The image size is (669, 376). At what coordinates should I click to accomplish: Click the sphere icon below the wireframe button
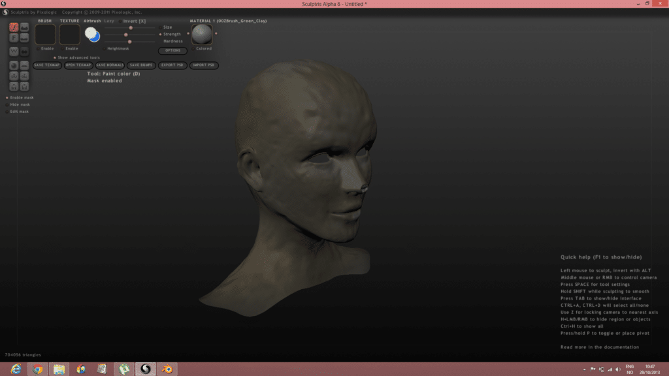click(14, 65)
